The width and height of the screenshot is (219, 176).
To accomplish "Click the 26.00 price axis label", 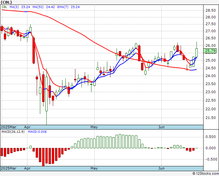I will tap(211, 45).
